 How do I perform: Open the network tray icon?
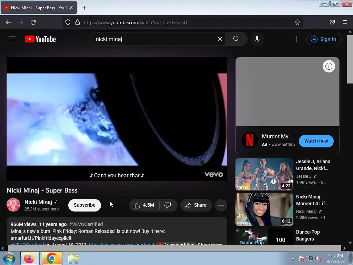[310, 258]
